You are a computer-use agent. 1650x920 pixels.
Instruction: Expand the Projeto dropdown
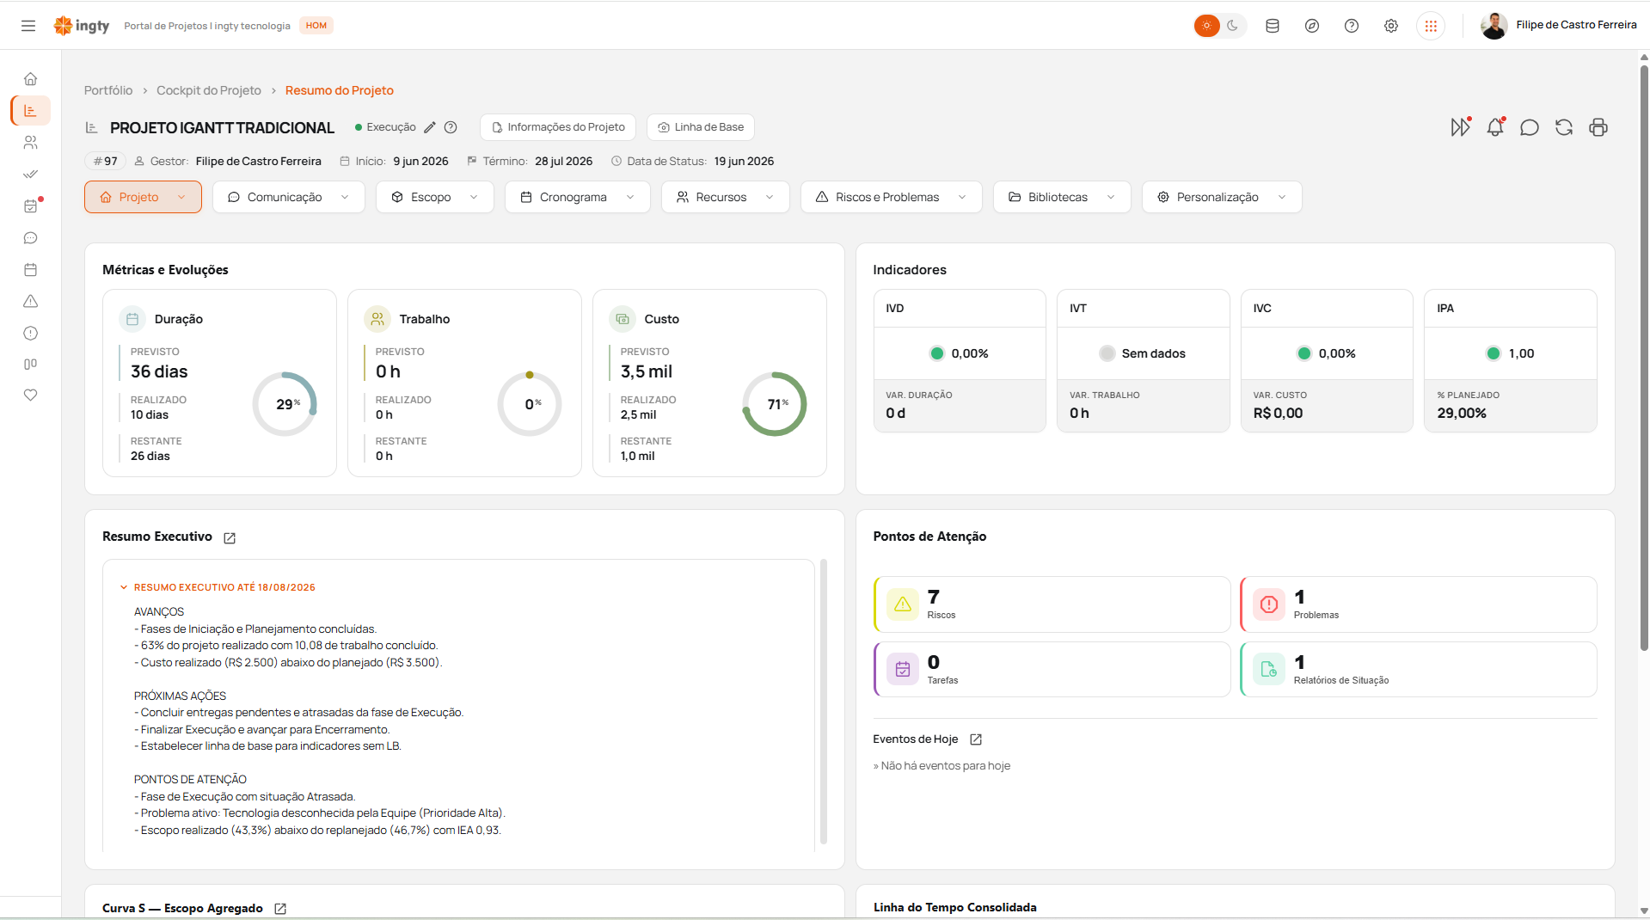pyautogui.click(x=143, y=197)
